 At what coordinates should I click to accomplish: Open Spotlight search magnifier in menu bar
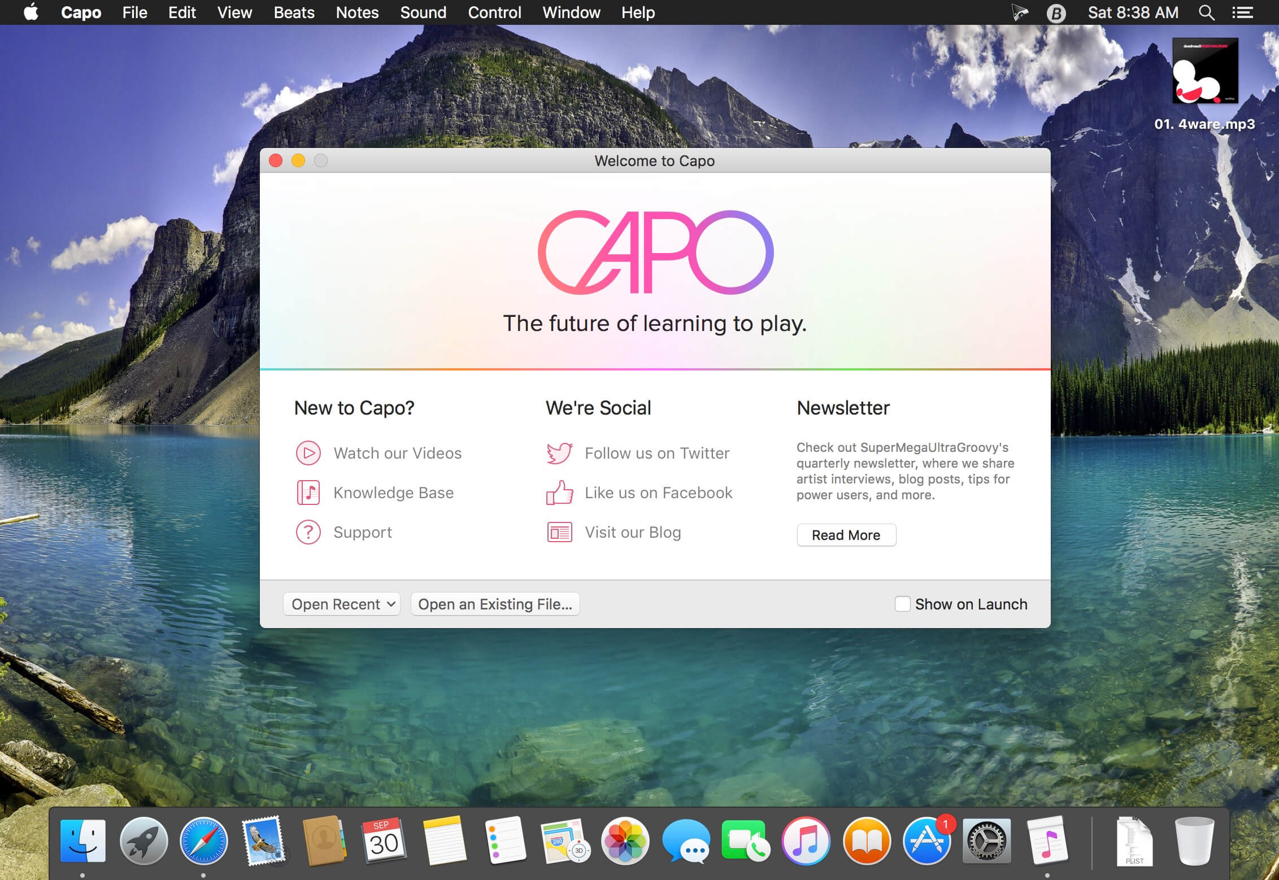point(1207,12)
